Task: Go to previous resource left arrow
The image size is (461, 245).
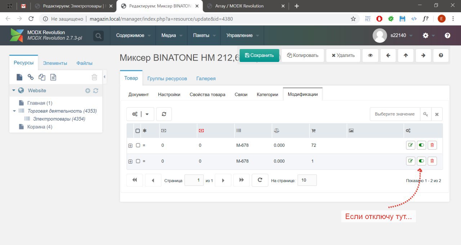Action: [x=388, y=55]
